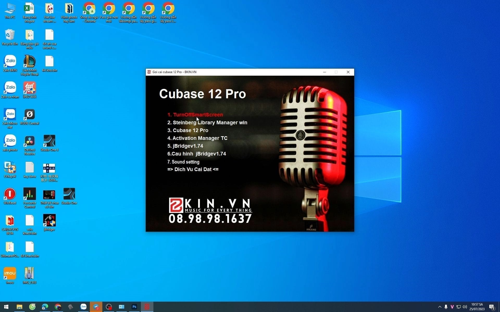Open Zalo ca nhan shortcut

point(10,90)
